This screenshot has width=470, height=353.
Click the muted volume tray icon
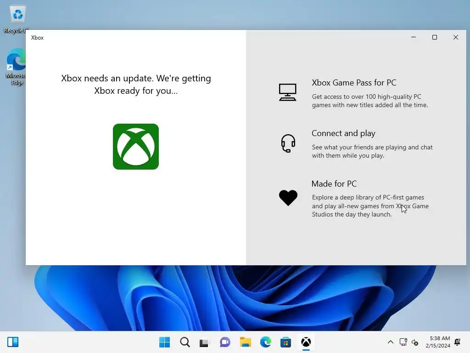tap(415, 342)
